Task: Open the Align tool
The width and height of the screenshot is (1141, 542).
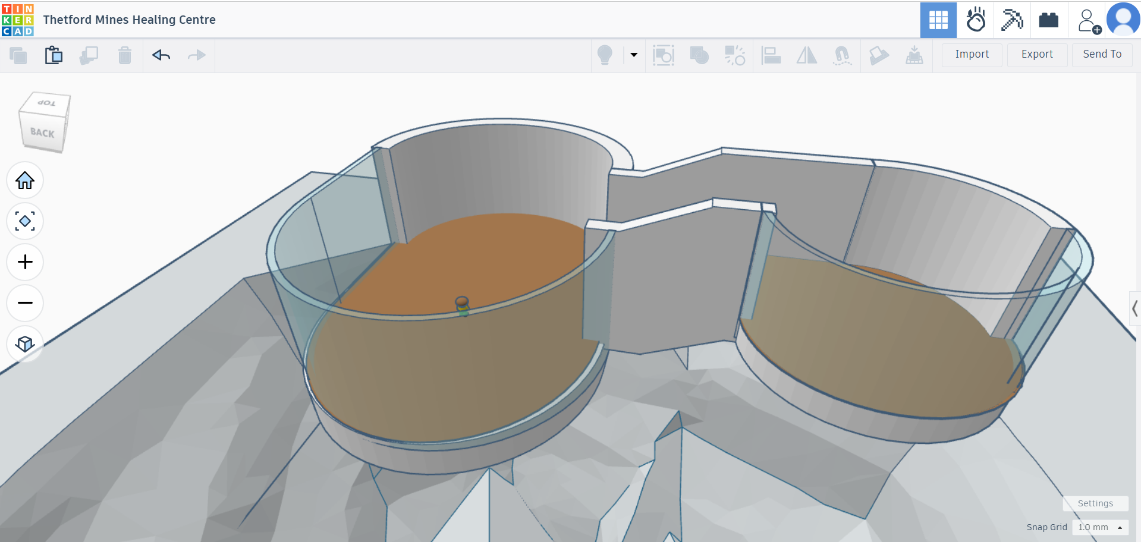Action: [771, 55]
